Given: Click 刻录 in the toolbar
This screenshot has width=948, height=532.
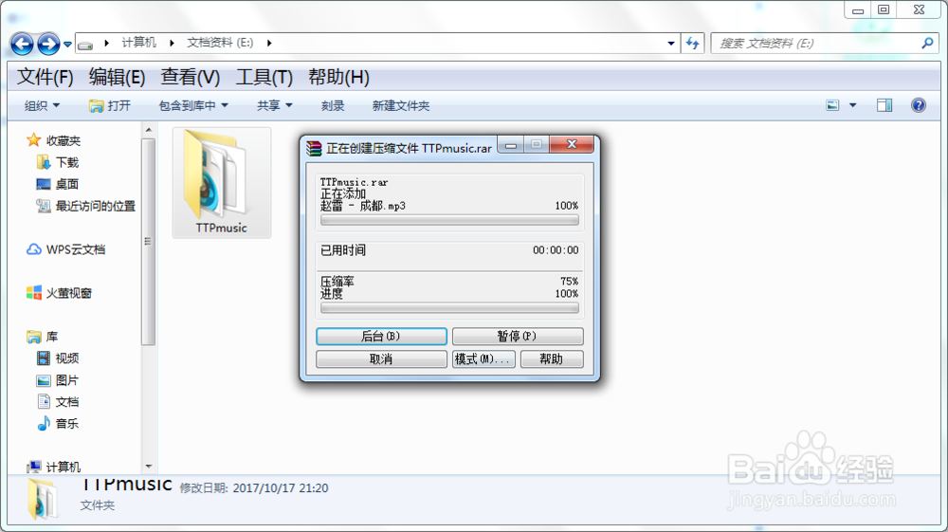Looking at the screenshot, I should coord(333,106).
